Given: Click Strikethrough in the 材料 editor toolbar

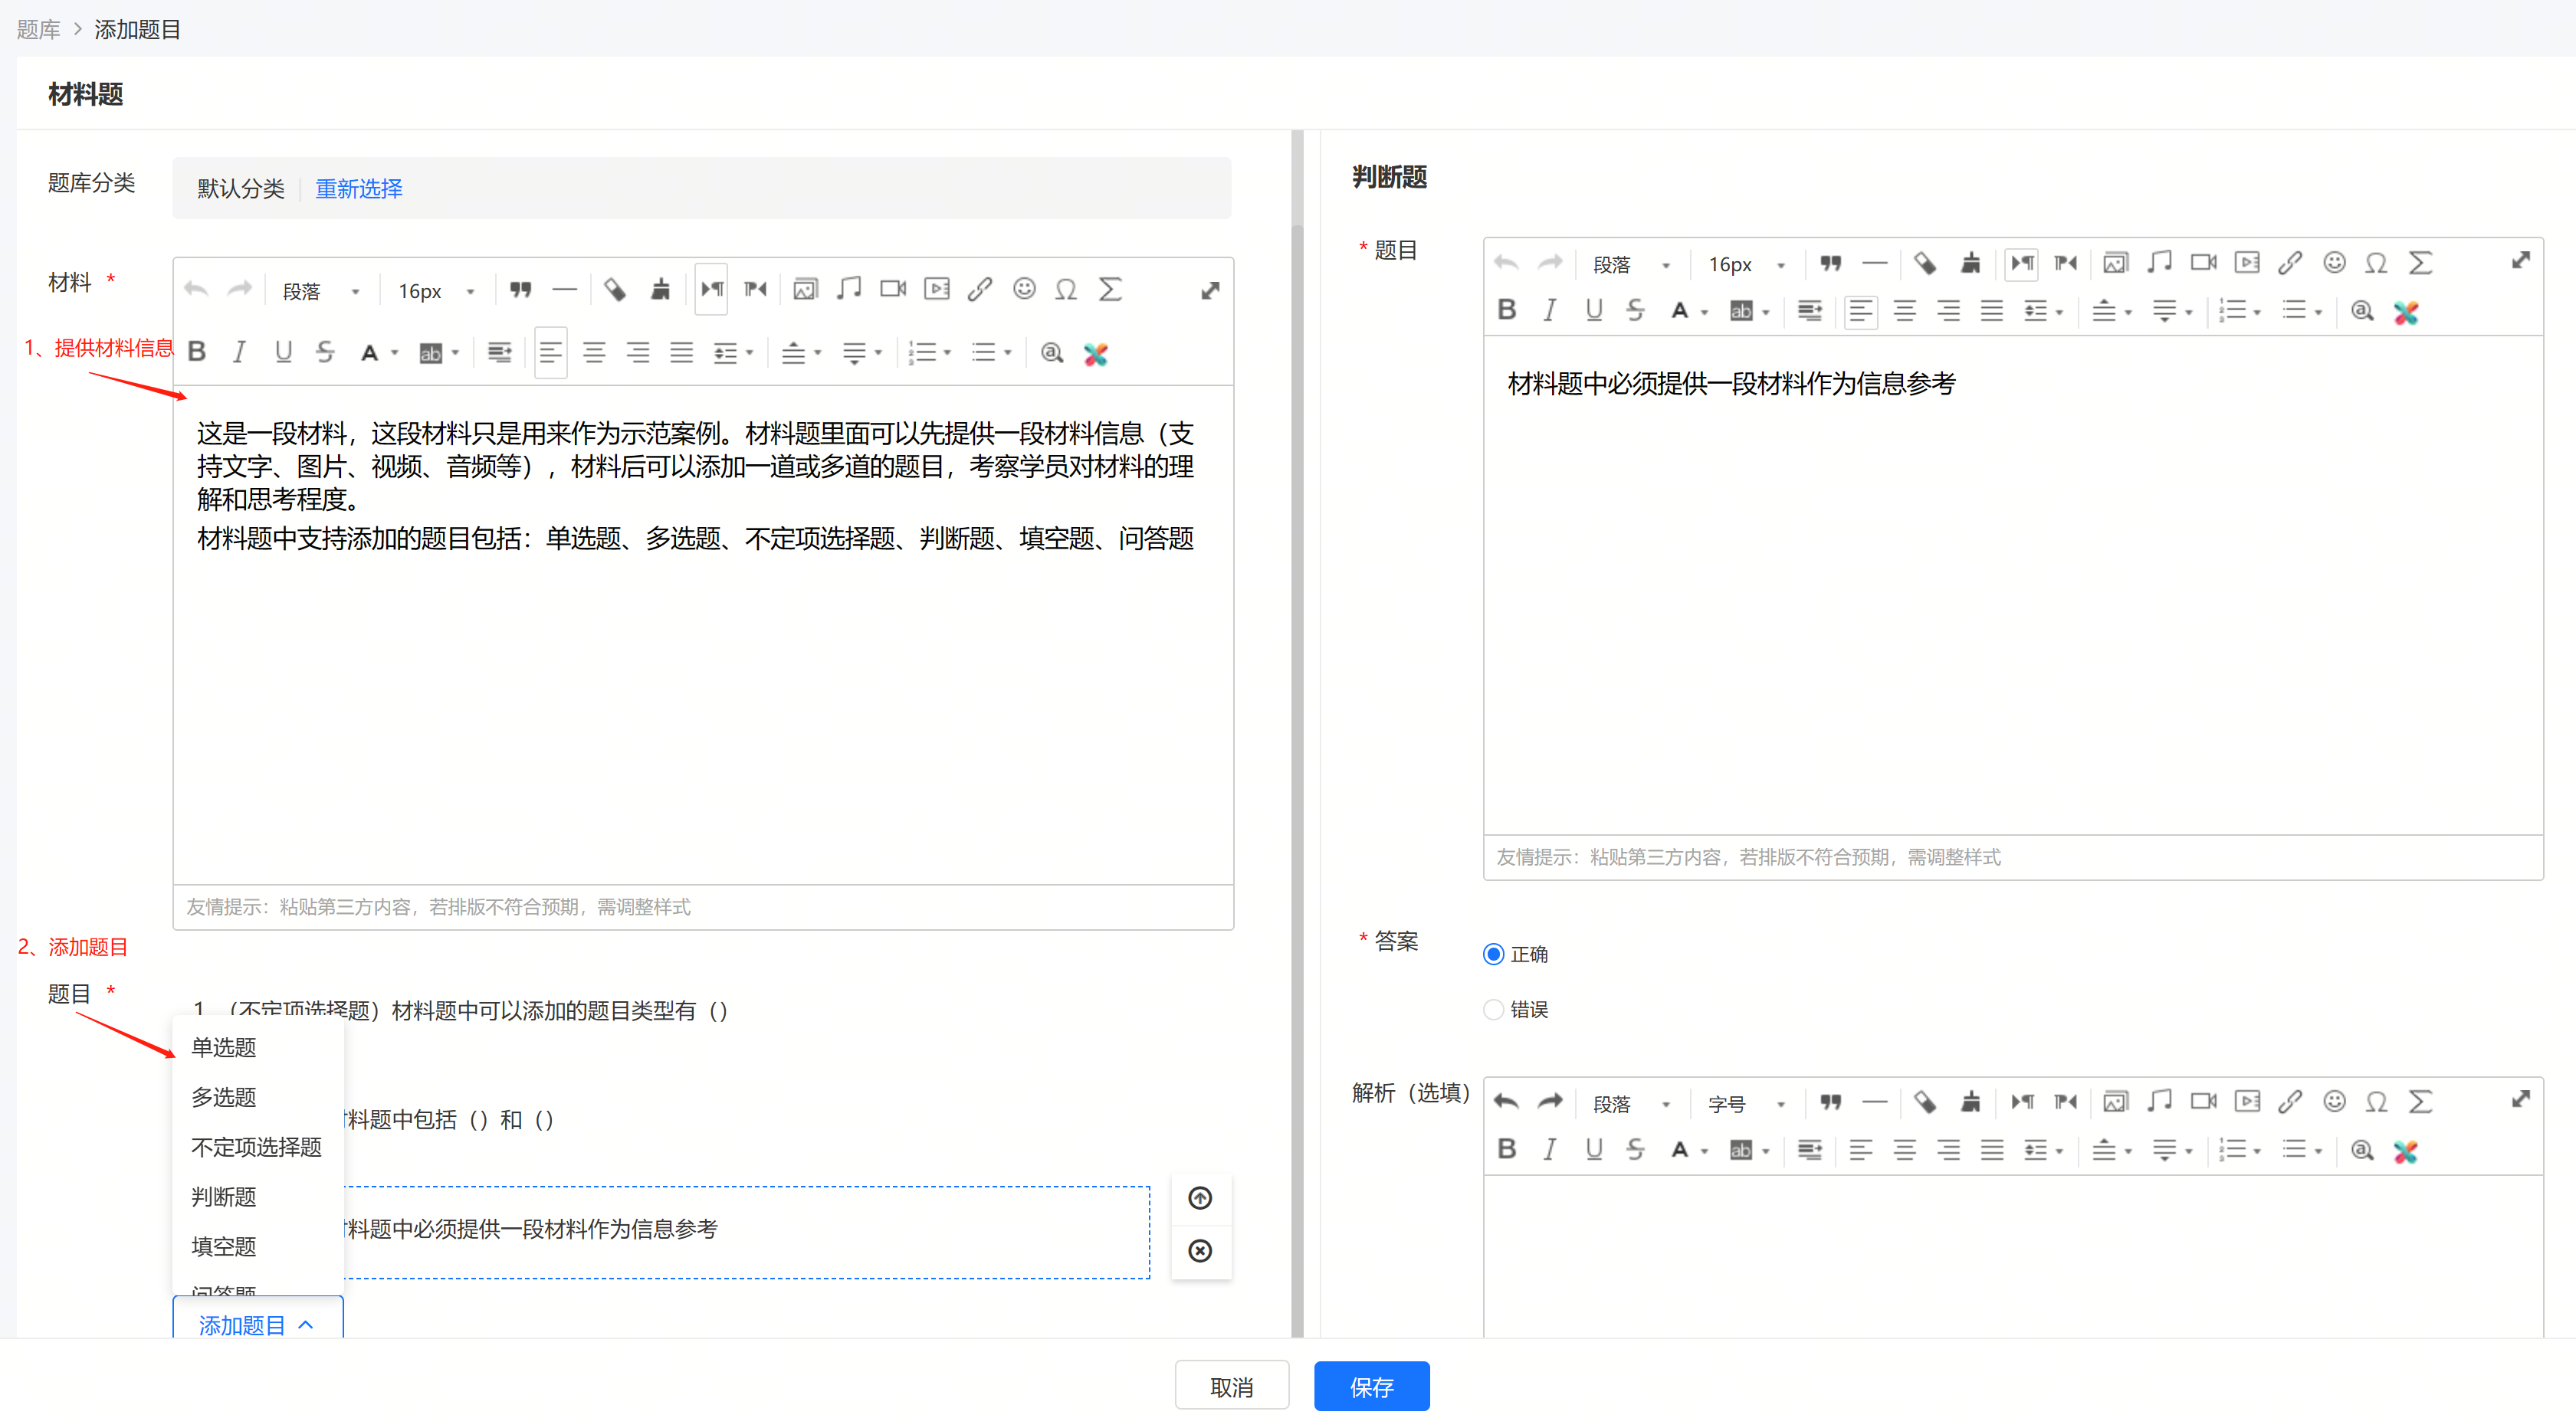Looking at the screenshot, I should click(325, 352).
